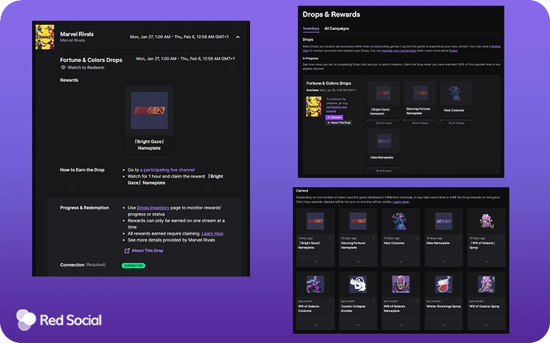Screen dimensions: 550x343
Task: Click Will of Galacta Costume image
Action: click(x=315, y=284)
